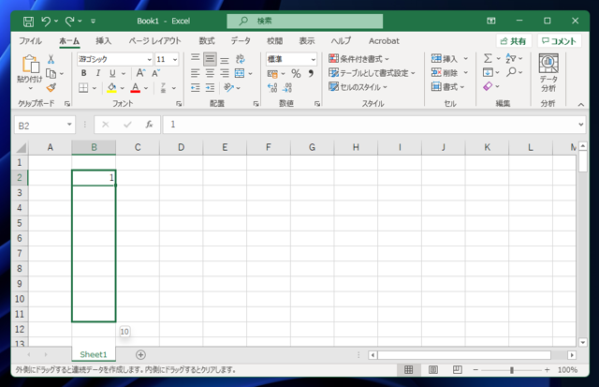Click the paste clipboard icon
Viewport: 599px width, 387px height.
(x=31, y=64)
